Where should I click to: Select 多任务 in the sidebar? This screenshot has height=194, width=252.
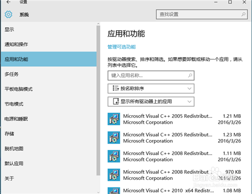tap(49, 74)
